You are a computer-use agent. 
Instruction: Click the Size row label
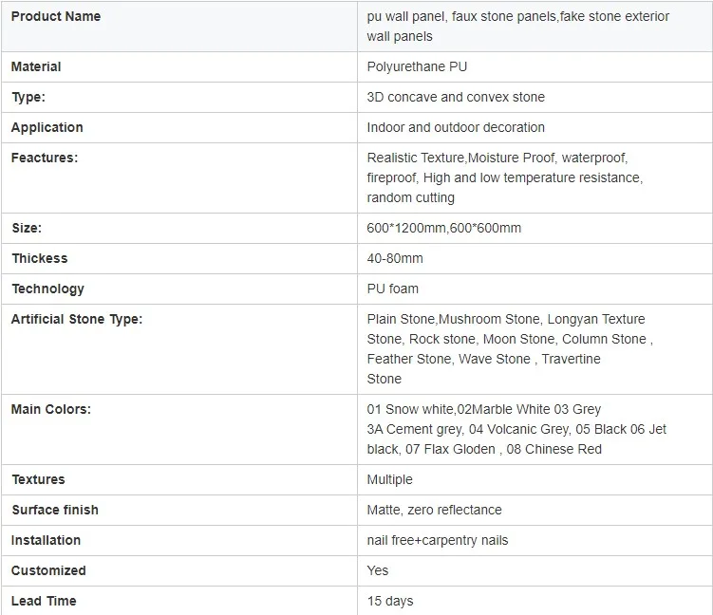point(27,228)
